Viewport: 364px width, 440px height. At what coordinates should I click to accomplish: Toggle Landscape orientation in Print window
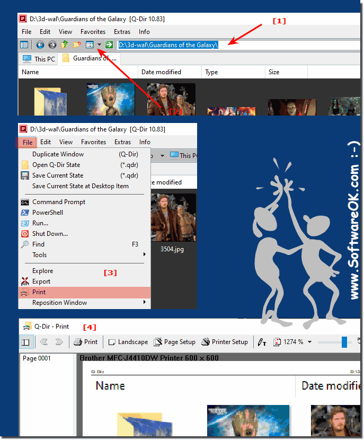pyautogui.click(x=128, y=342)
